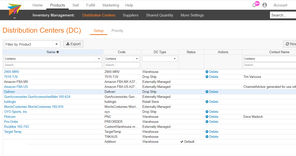Go to Suppliers section

pyautogui.click(x=131, y=15)
